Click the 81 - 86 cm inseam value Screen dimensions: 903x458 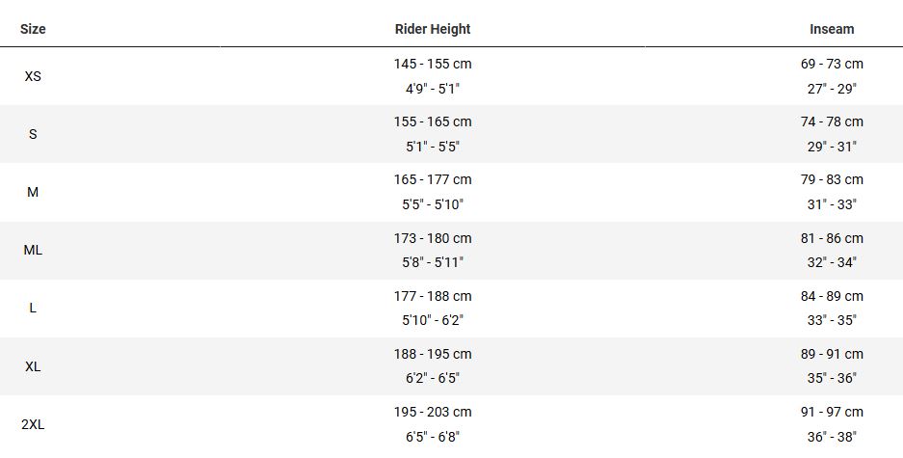pos(832,238)
